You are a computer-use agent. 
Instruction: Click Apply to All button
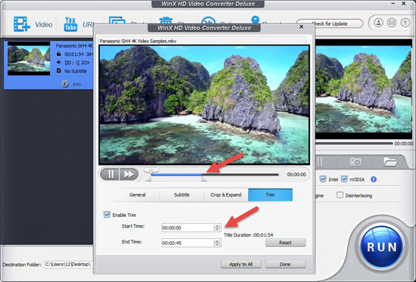pos(241,264)
